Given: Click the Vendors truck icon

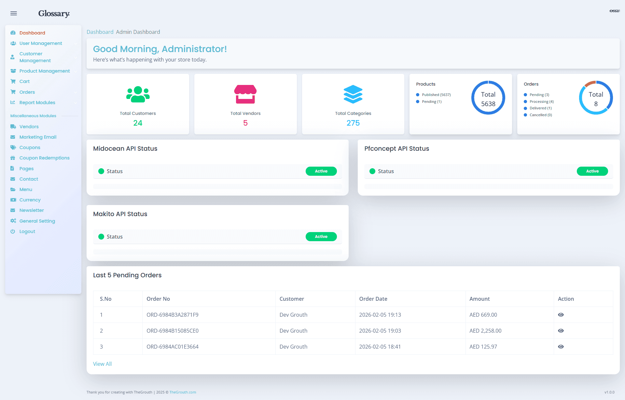Looking at the screenshot, I should click(x=13, y=127).
